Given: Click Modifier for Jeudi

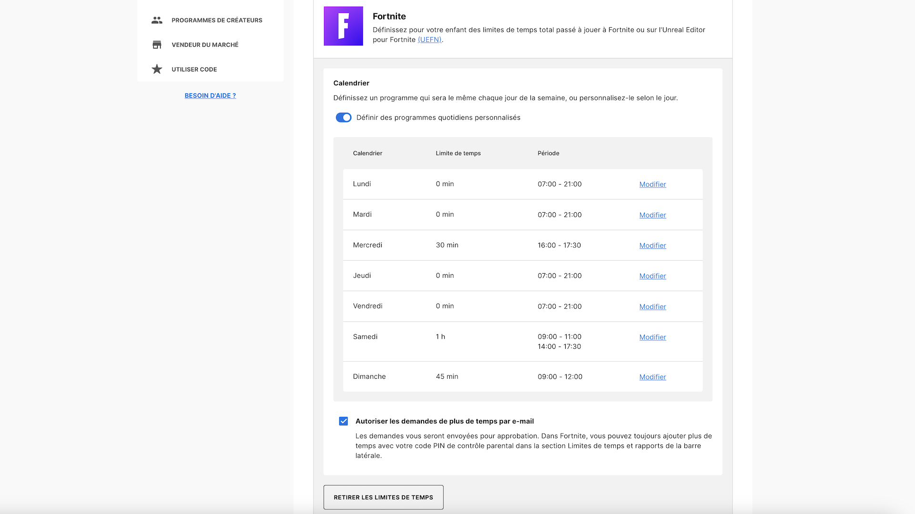Looking at the screenshot, I should pyautogui.click(x=652, y=276).
